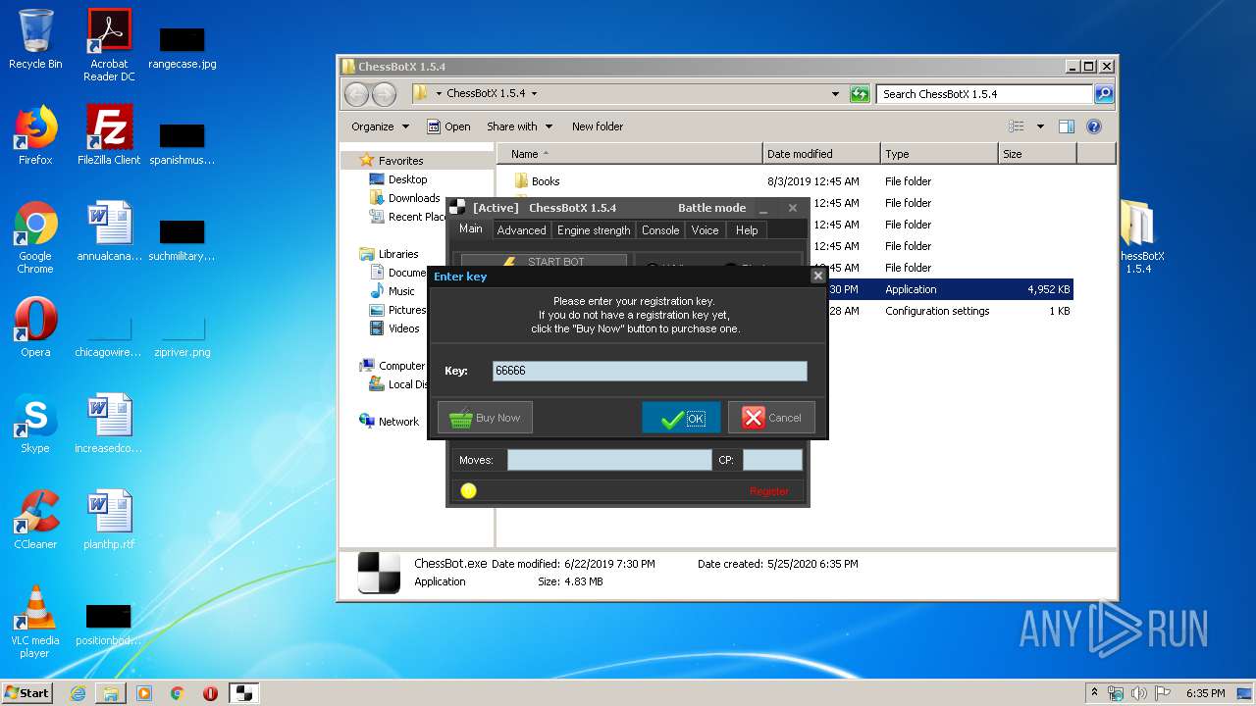
Task: Select Music library in navigation pane
Action: click(x=401, y=291)
